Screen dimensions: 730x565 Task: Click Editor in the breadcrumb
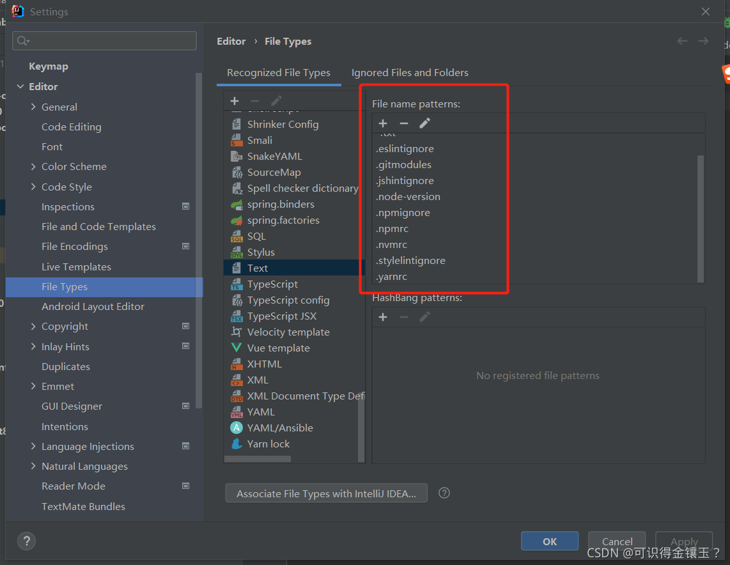[231, 42]
